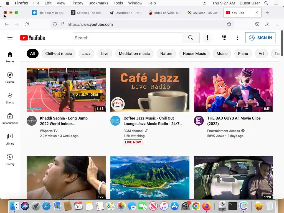Click the search magnifier button
Viewport: 284px width, 213px height.
[x=191, y=38]
